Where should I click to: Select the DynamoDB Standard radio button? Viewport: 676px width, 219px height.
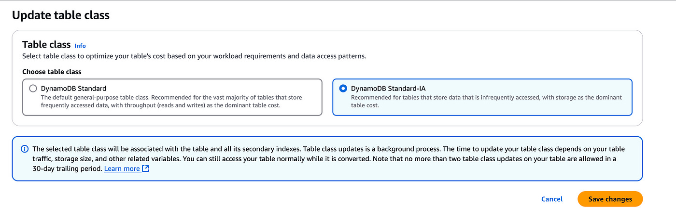point(33,89)
